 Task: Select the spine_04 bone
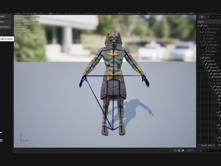215,71
